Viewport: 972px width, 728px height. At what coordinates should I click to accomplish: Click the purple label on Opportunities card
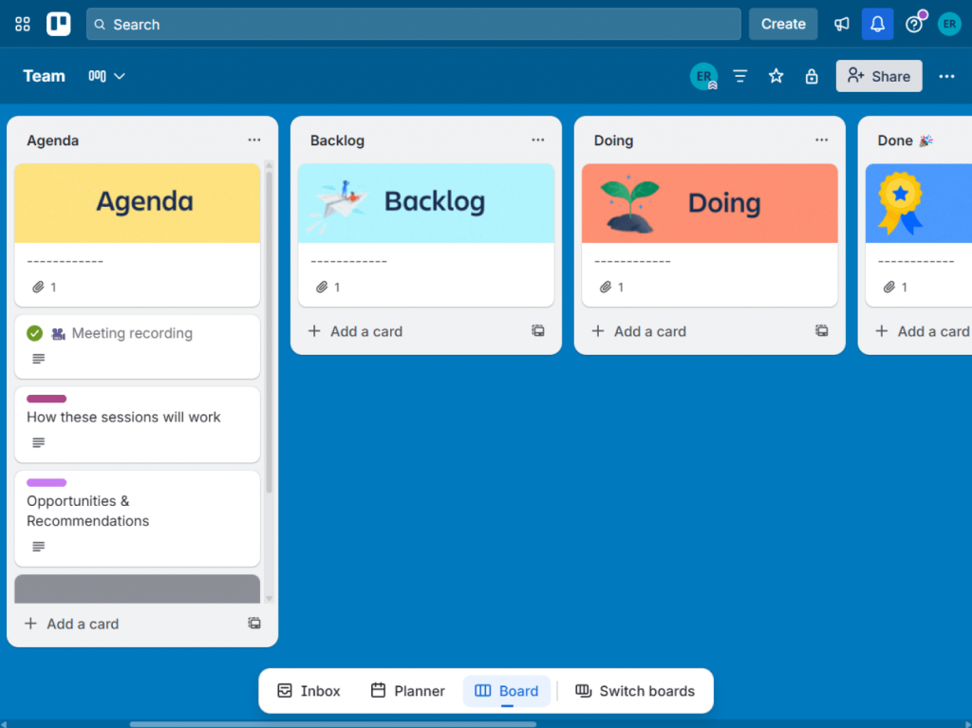coord(47,482)
